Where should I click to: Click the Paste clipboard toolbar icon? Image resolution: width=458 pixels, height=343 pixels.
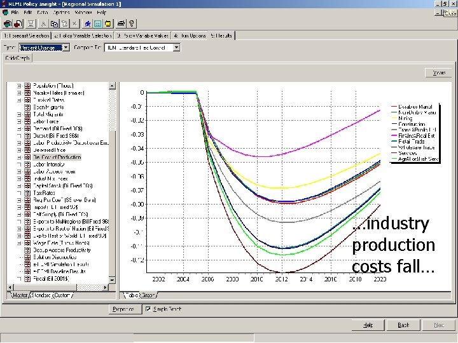point(64,24)
